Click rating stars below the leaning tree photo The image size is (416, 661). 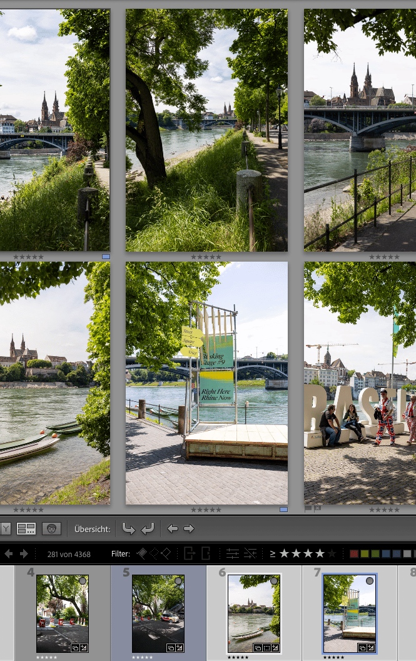pos(206,257)
